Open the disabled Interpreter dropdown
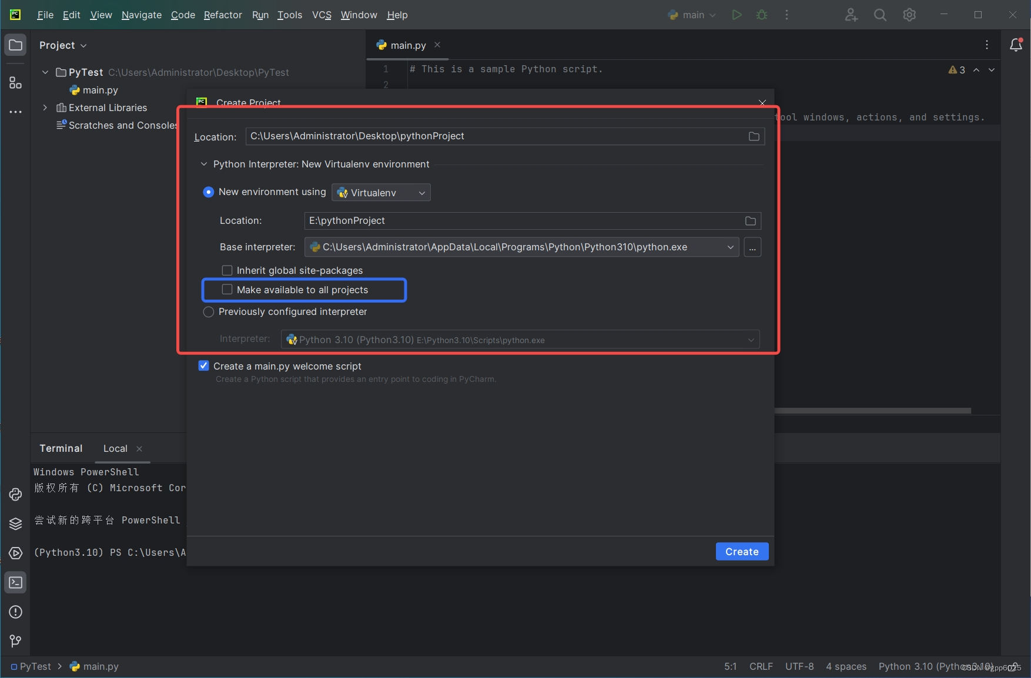This screenshot has width=1031, height=678. (520, 340)
